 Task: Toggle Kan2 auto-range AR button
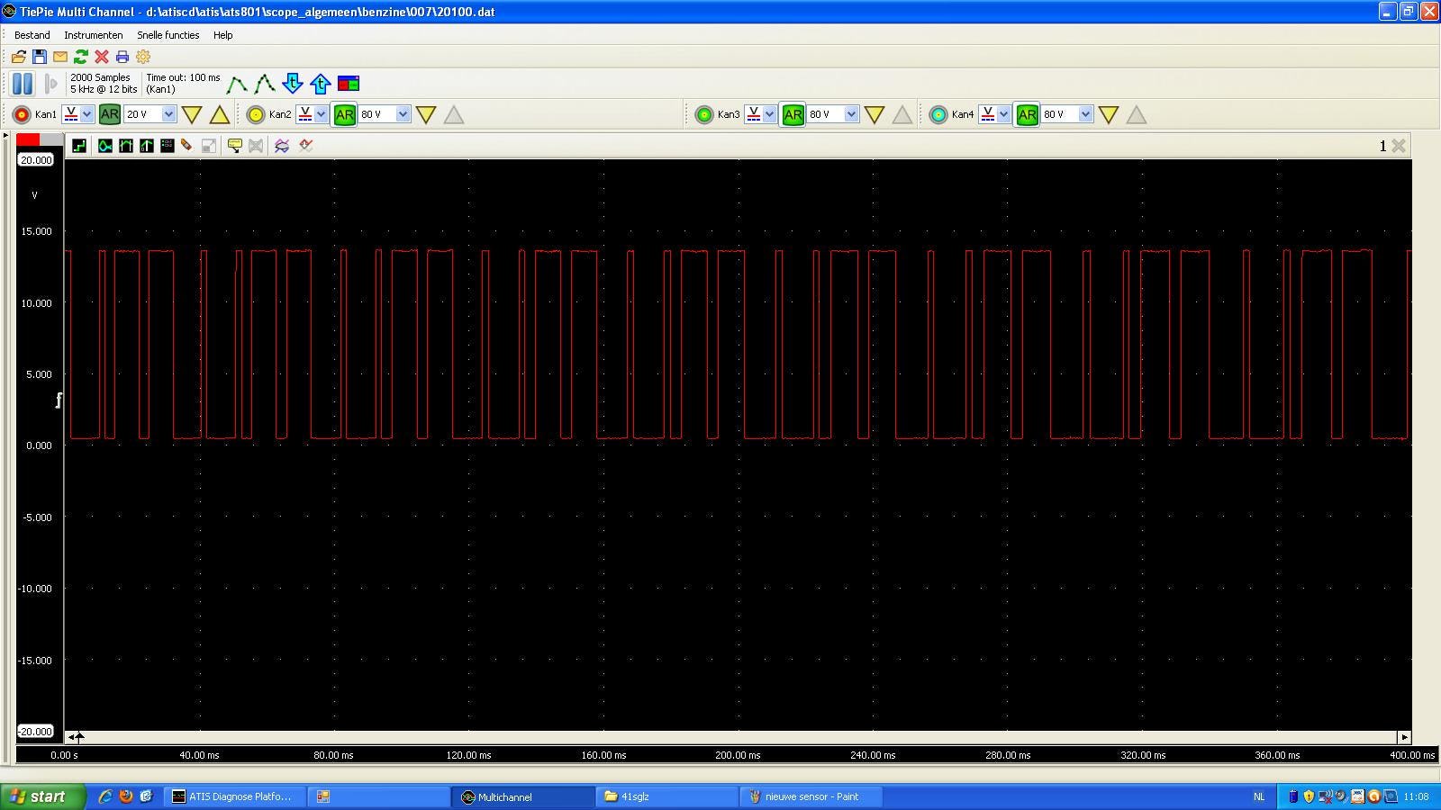click(344, 114)
